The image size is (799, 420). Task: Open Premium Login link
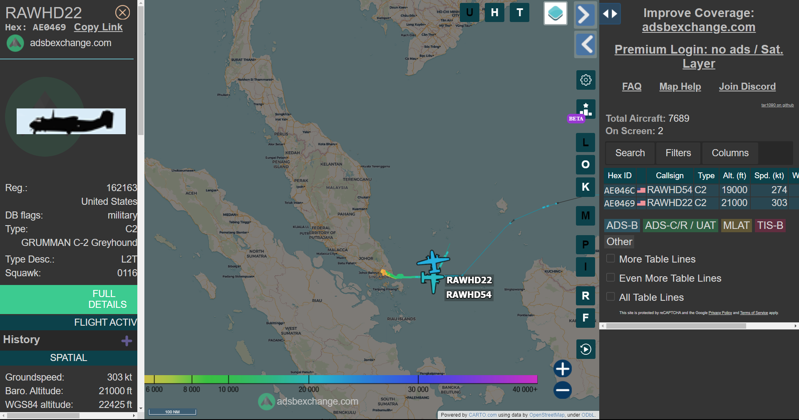[x=699, y=56]
